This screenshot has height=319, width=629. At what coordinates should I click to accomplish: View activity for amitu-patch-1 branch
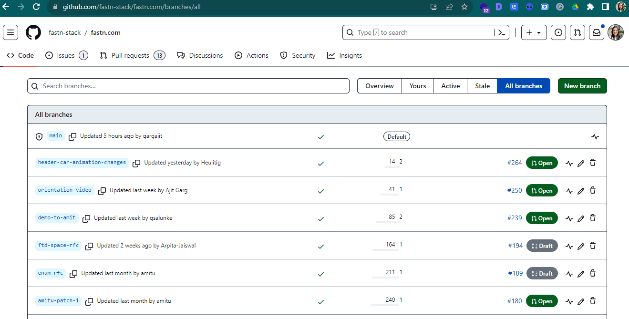pyautogui.click(x=569, y=301)
